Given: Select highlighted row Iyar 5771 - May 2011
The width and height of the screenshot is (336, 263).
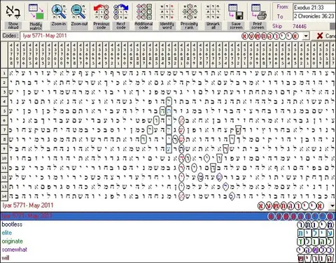Looking at the screenshot, I should [168, 216].
